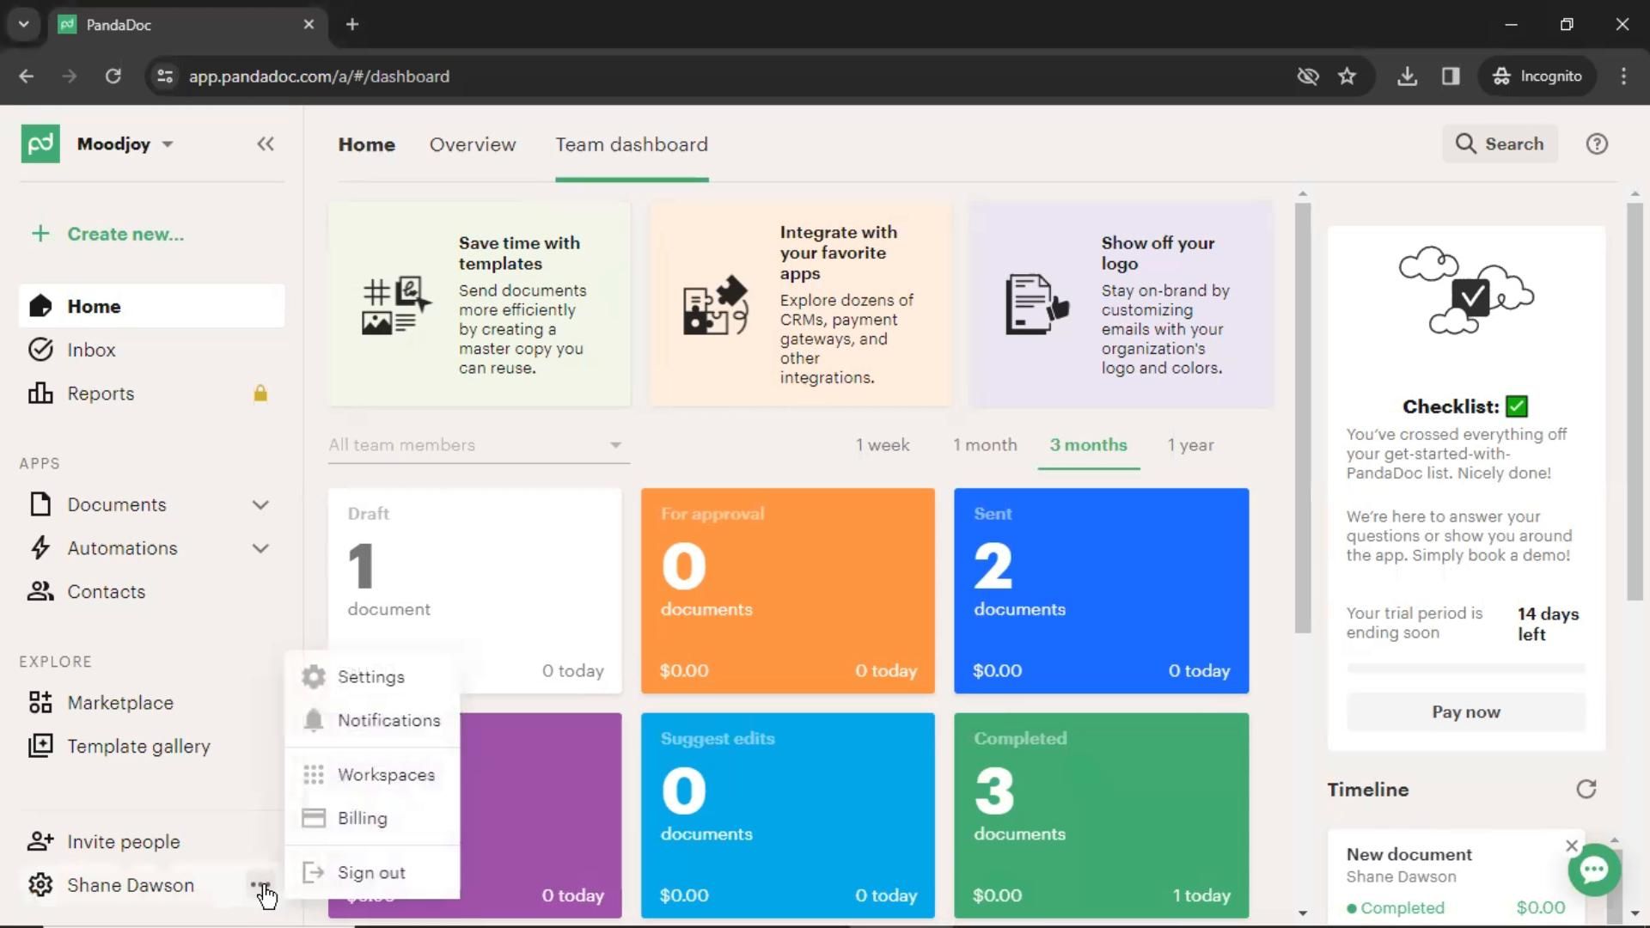This screenshot has width=1650, height=928.
Task: Click the Timeline refresh icon
Action: [1586, 790]
